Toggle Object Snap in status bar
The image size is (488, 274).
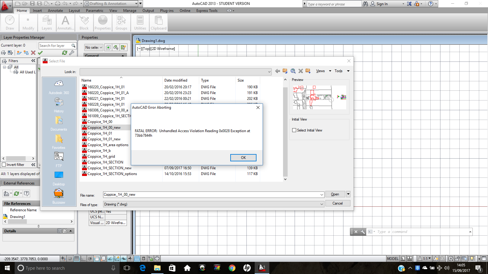[x=97, y=258]
